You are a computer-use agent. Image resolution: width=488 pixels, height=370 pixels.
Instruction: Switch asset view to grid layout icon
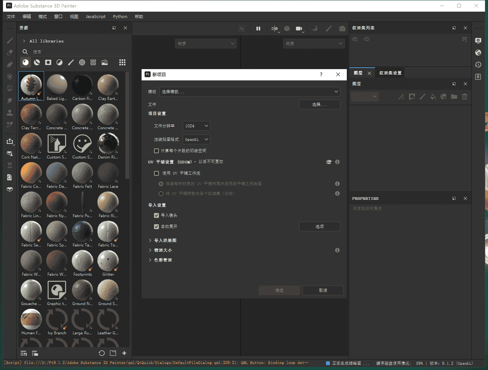pos(122,62)
